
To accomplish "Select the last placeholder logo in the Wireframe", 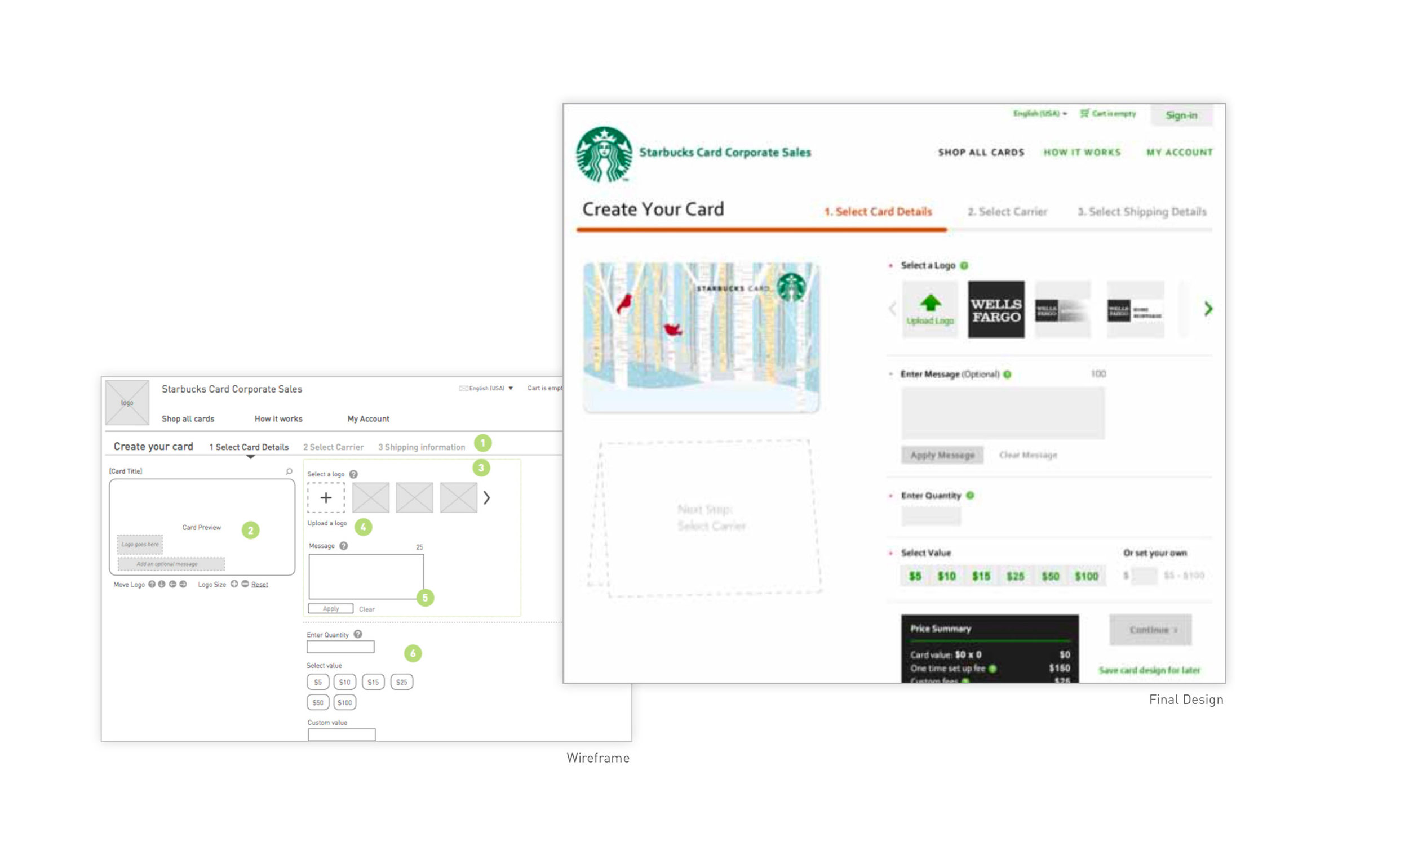I will click(x=459, y=498).
